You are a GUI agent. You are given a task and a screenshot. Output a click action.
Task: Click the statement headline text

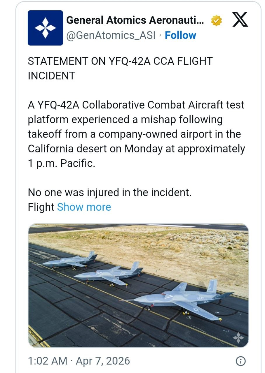point(120,68)
